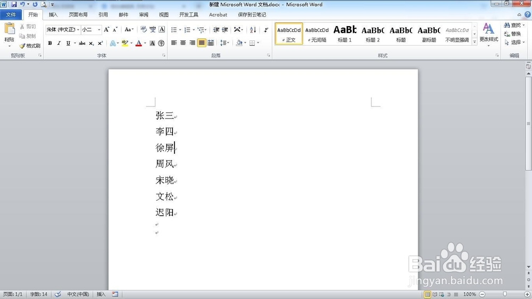
Task: Open the font name dropdown (宋体)
Action: [78, 29]
